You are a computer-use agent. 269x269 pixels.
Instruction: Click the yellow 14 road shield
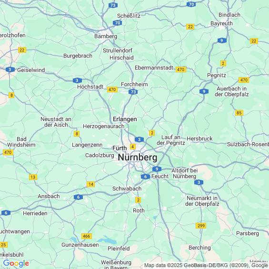(x=91, y=184)
